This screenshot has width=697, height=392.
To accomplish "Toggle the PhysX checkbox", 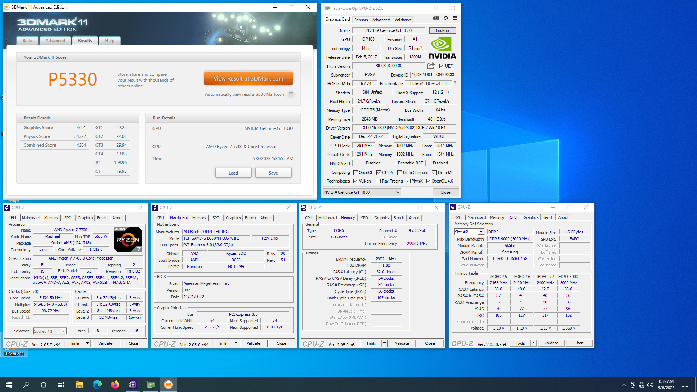I will coord(408,181).
